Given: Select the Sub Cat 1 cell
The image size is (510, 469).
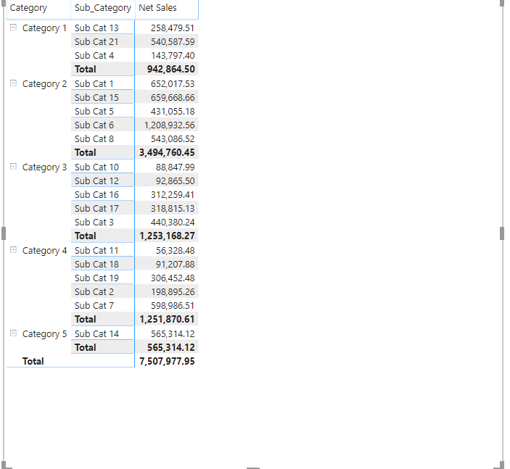Looking at the screenshot, I should click(x=102, y=84).
